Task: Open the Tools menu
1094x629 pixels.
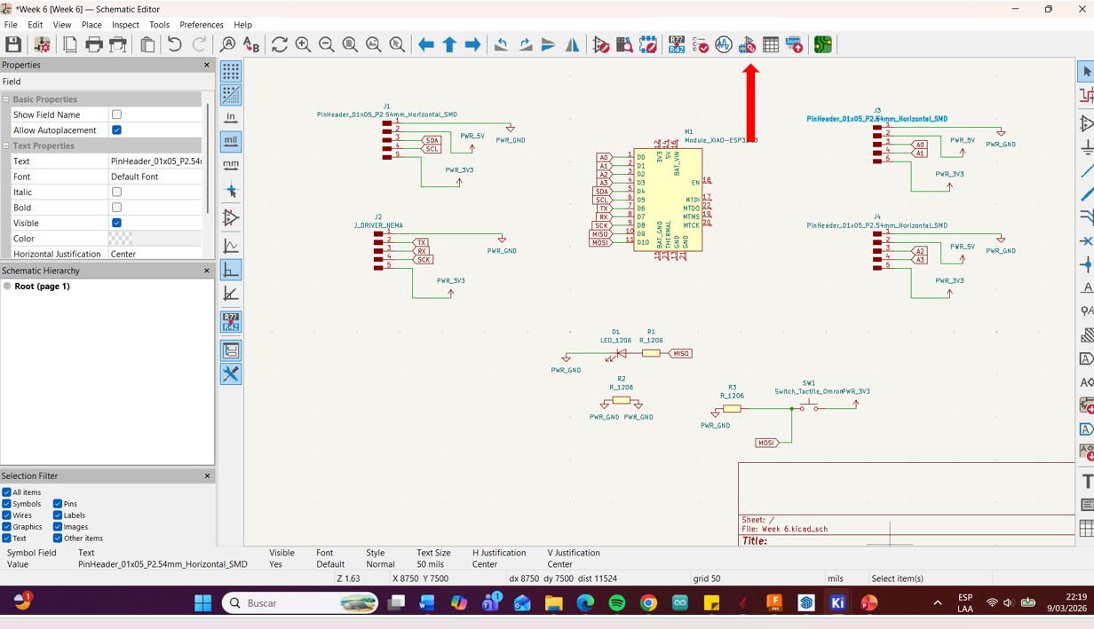Action: (159, 25)
